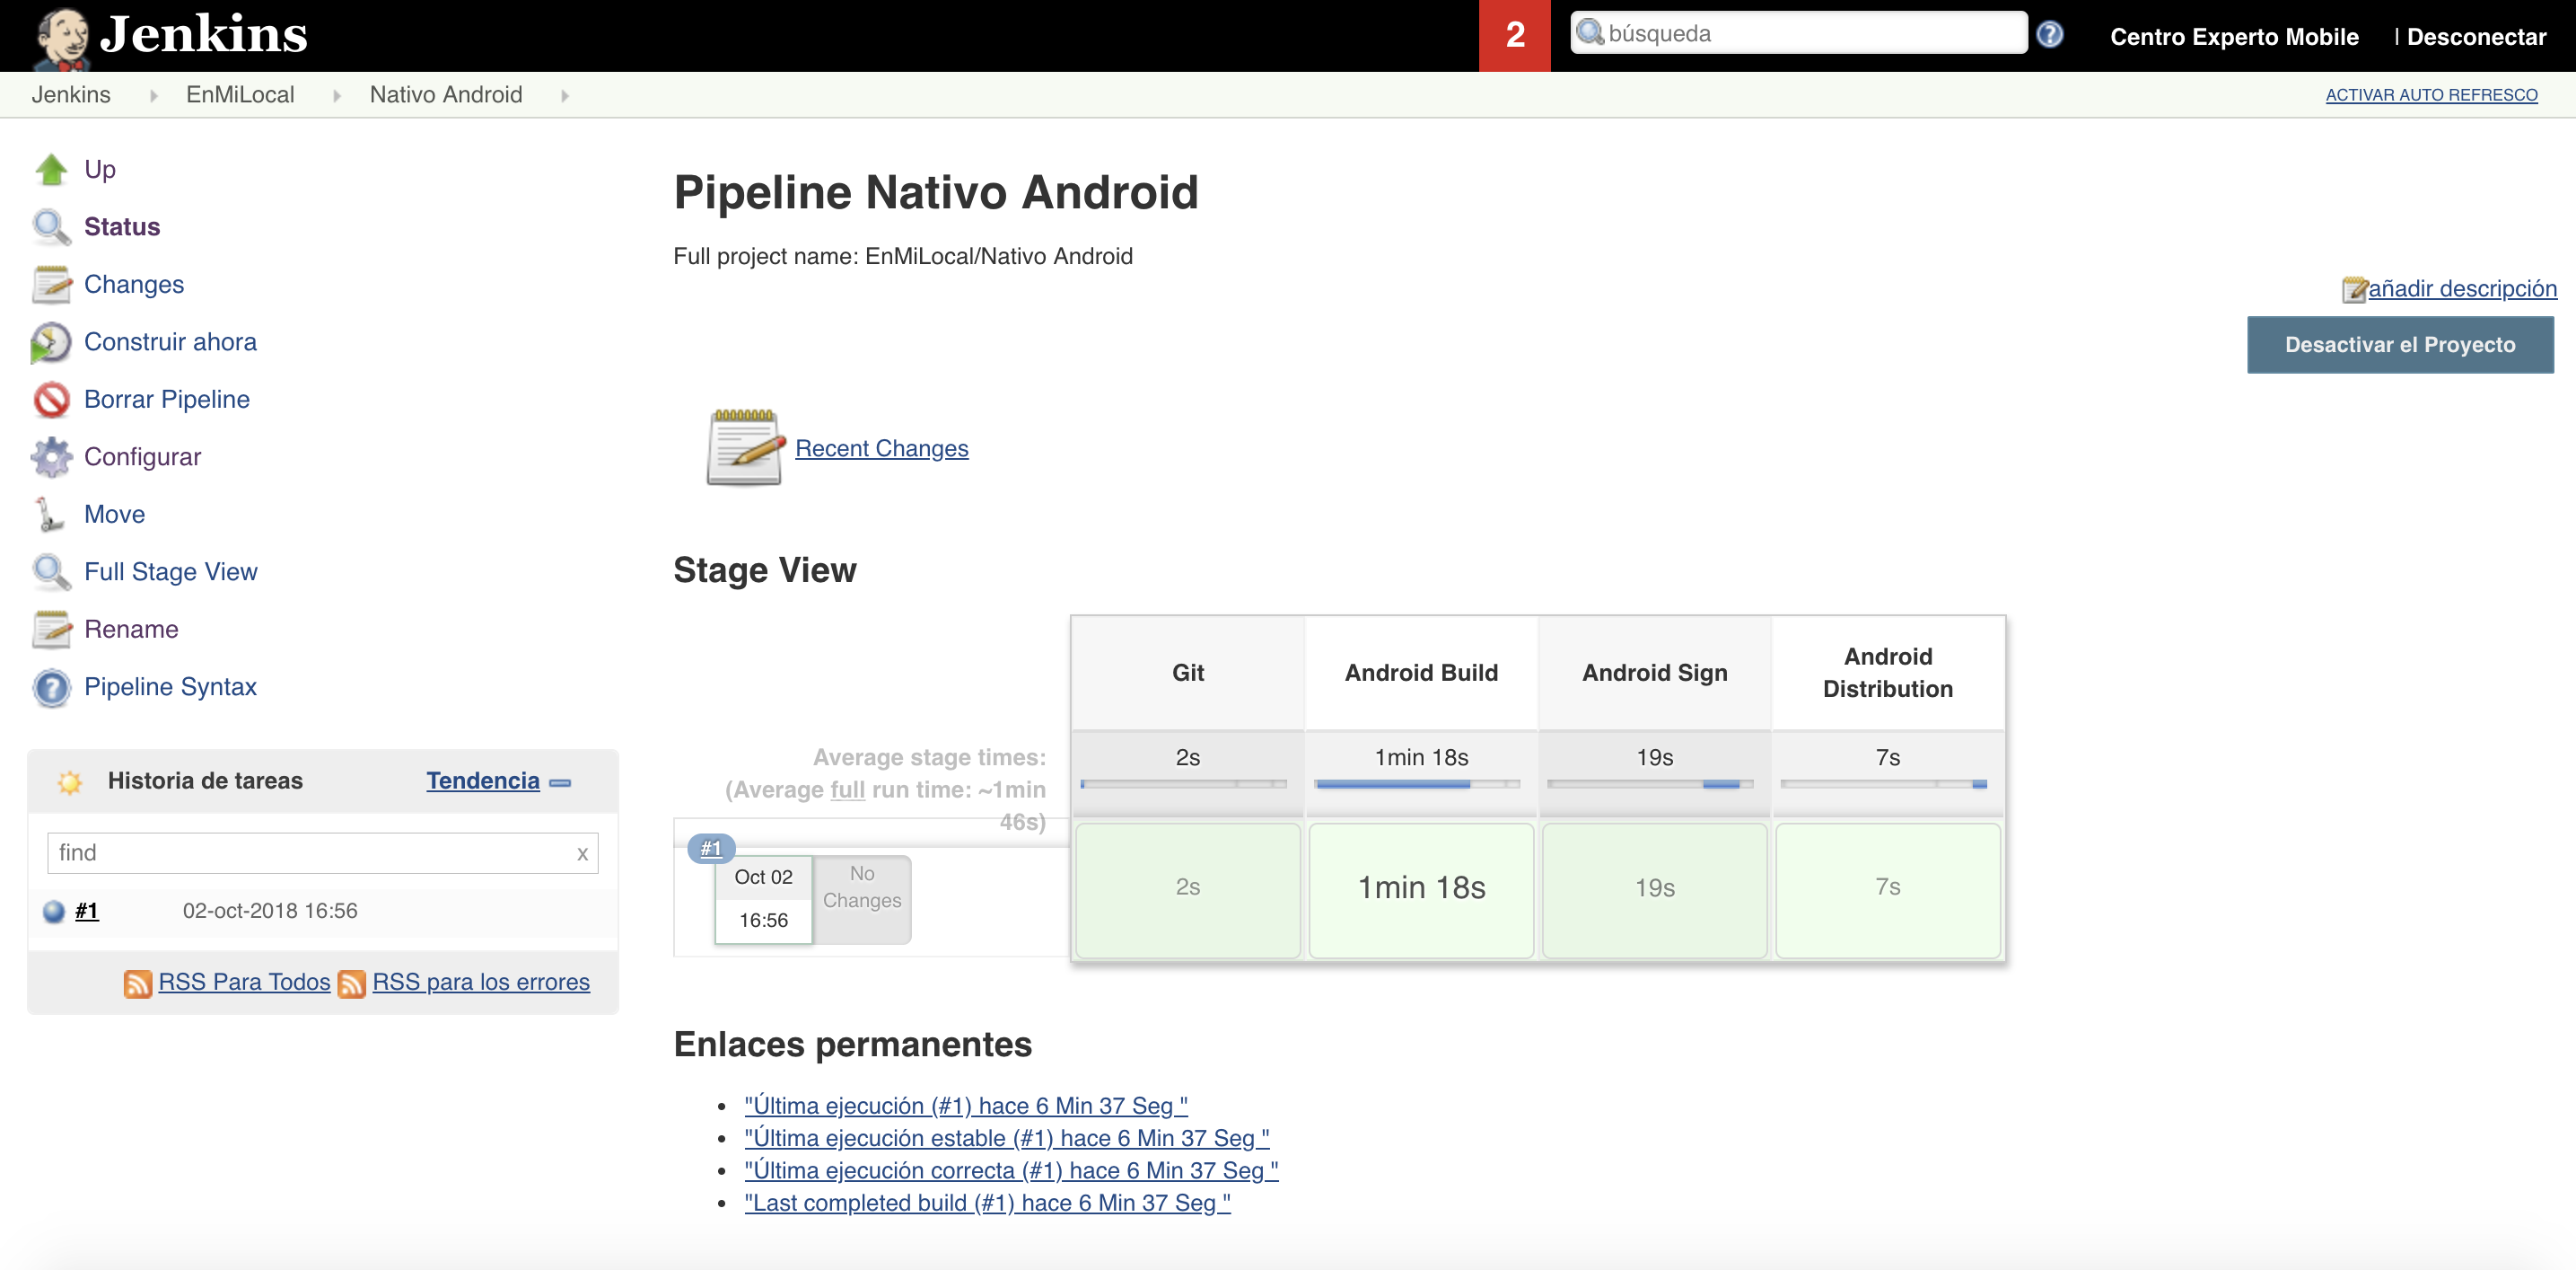Click the RSS para los errores feed icon
The height and width of the screenshot is (1270, 2576).
(x=352, y=983)
